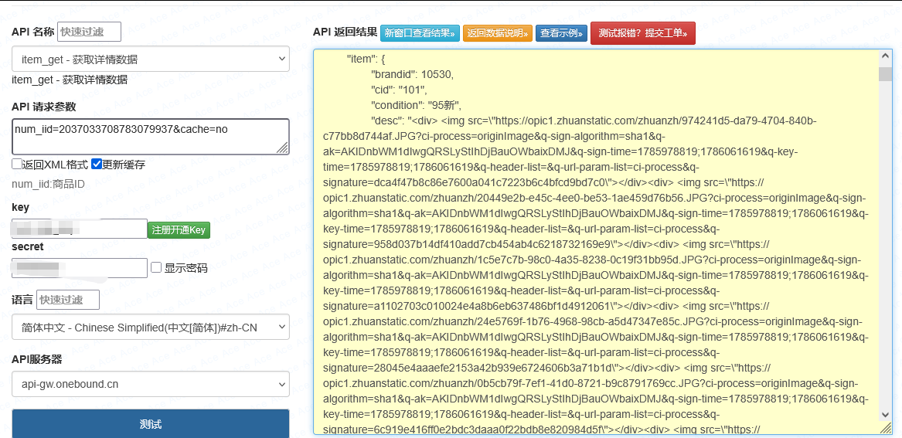
Task: Click the 测试 button
Action: coord(150,424)
